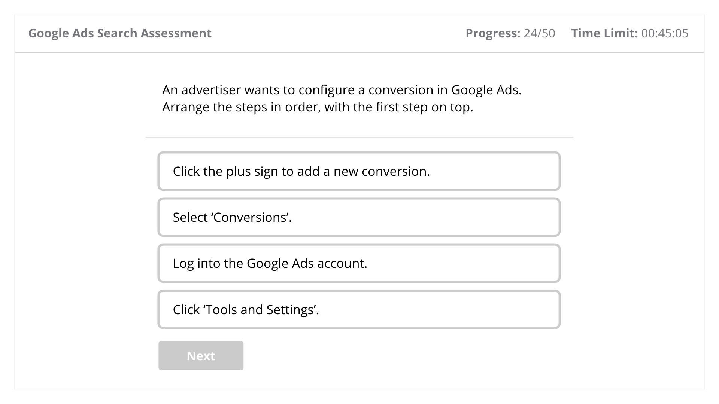This screenshot has height=404, width=719.
Task: Select the 'Click the plus sign' step card
Action: [x=359, y=171]
